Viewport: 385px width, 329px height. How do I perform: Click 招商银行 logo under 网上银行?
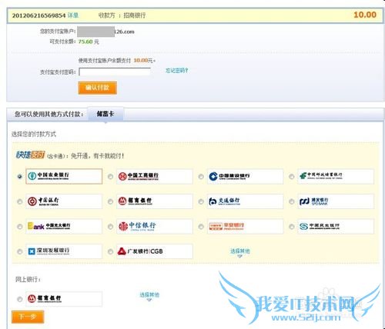[64, 299]
